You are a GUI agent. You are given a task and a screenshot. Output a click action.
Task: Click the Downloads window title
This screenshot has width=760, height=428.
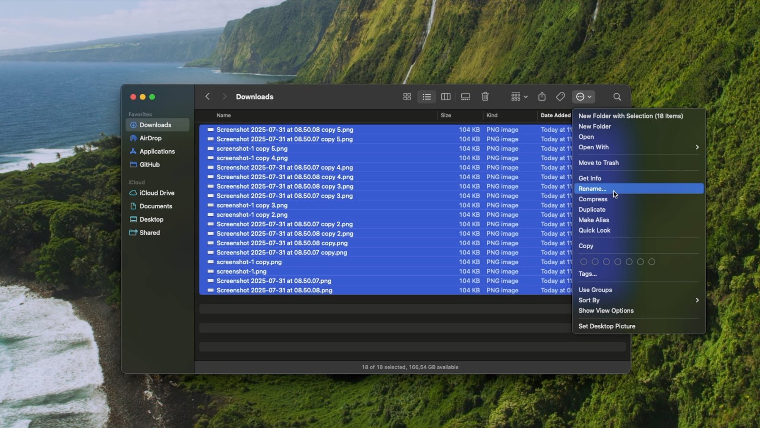255,97
